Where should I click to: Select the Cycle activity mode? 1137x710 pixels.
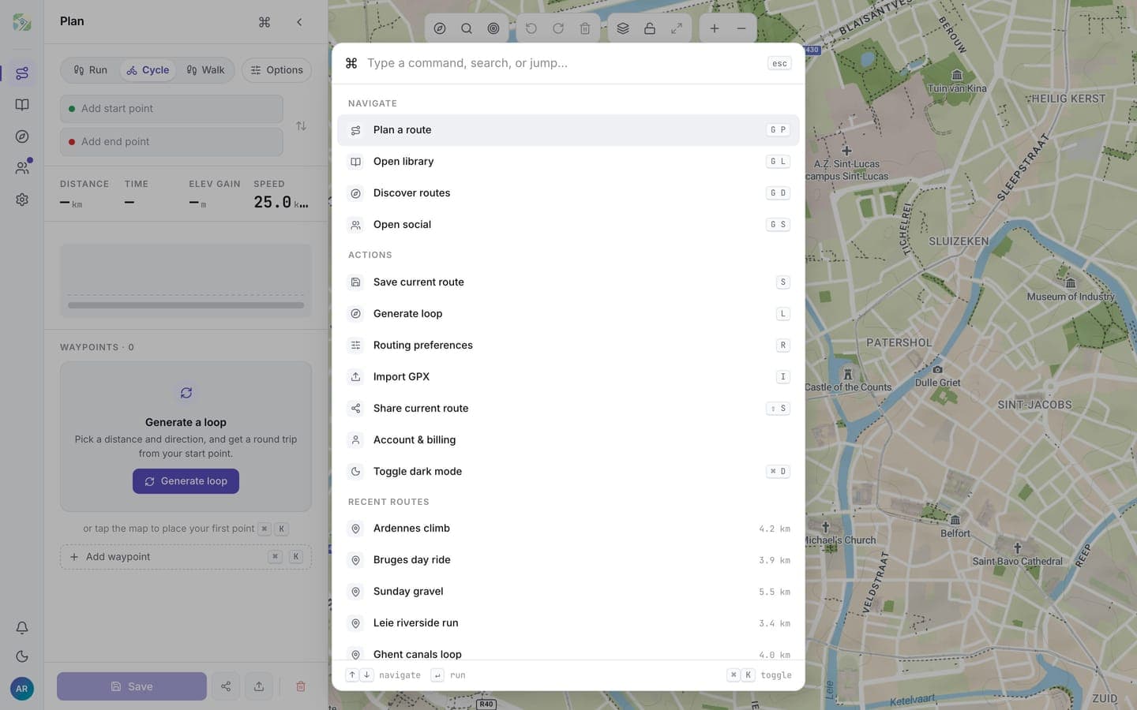148,70
